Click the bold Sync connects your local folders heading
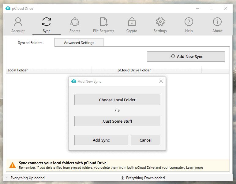The height and width of the screenshot is (184, 236). point(63,163)
